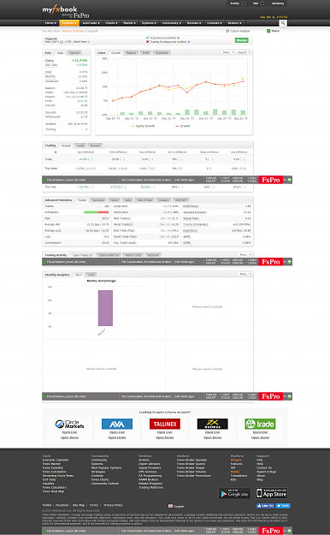Viewport: 330px width, 535px height.
Task: Open the Charts menu dropdown
Action: [x=111, y=23]
